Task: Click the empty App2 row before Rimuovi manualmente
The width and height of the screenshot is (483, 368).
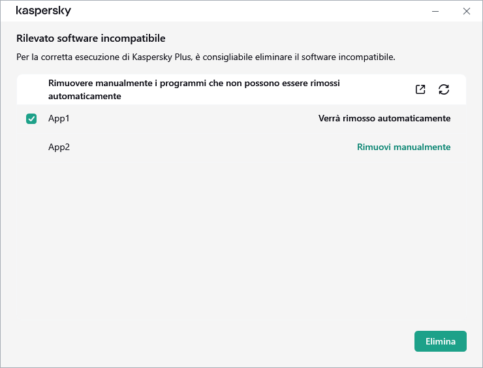Action: click(x=209, y=147)
